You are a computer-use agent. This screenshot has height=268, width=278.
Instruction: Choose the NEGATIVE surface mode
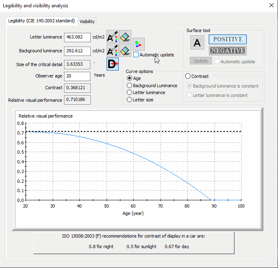(x=228, y=51)
